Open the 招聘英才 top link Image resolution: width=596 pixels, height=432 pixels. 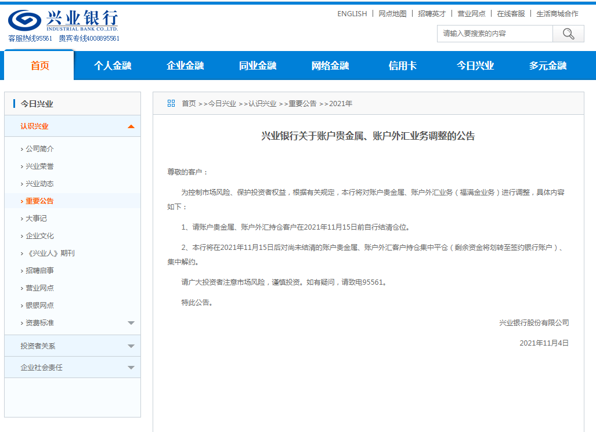432,14
